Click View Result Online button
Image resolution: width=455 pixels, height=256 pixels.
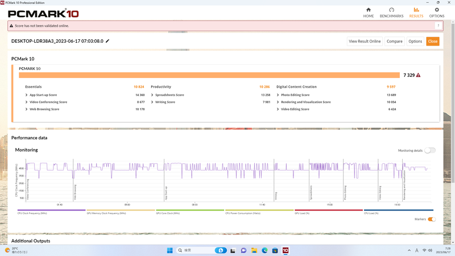point(365,41)
